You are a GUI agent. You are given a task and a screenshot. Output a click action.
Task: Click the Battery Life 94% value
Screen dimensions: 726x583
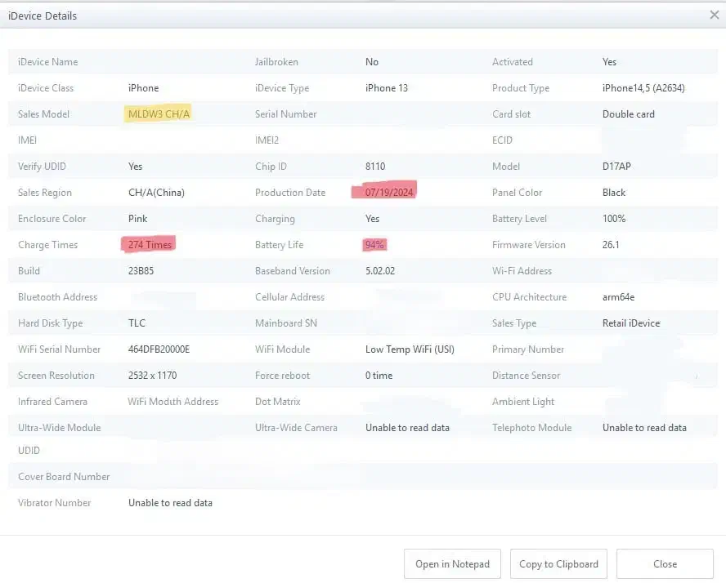(x=375, y=245)
